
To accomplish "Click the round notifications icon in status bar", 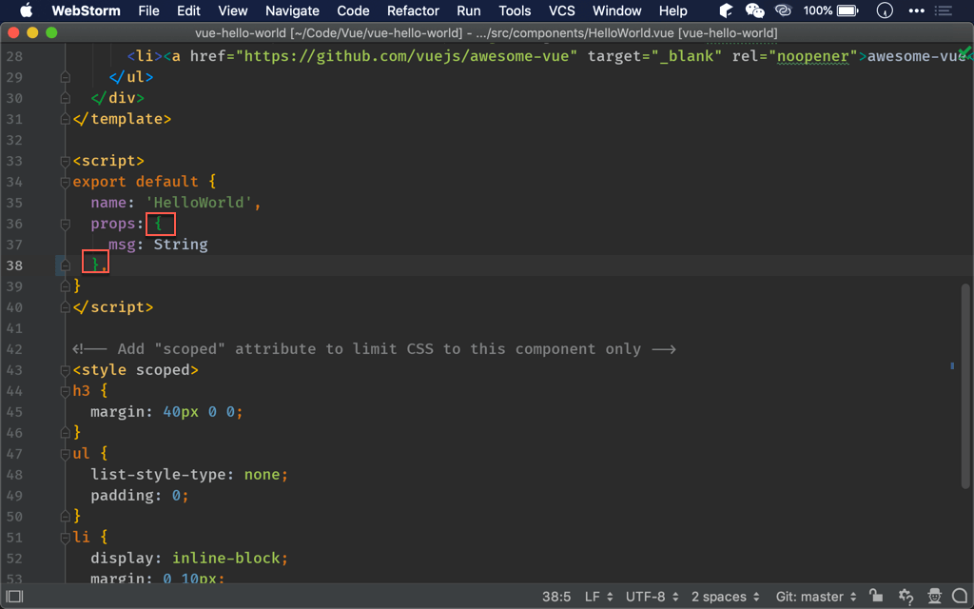I will click(x=960, y=596).
